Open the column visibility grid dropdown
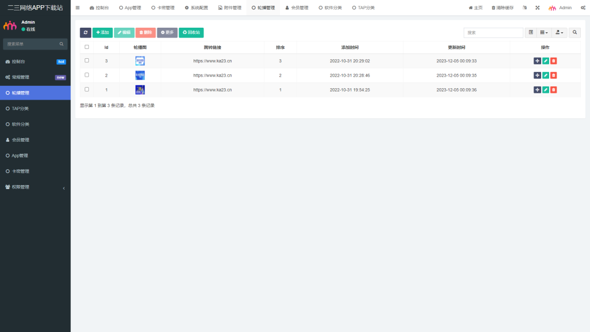 (x=544, y=33)
